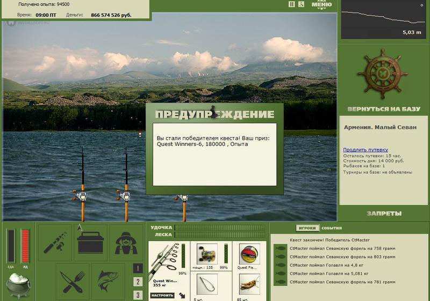Click 'CtMacter поймал Севанскую форель на 803 грамм'
The image size is (430, 301).
click(x=342, y=257)
